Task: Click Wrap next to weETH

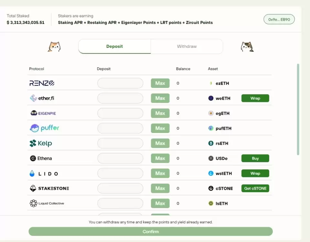Action: tap(255, 98)
